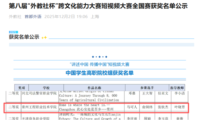Click the blue 2025 badge icon
The image size is (201, 120).
click(13, 32)
